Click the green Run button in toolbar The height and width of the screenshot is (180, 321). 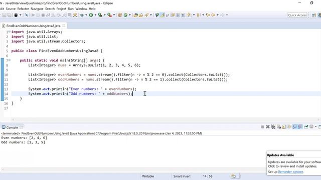click(x=91, y=15)
